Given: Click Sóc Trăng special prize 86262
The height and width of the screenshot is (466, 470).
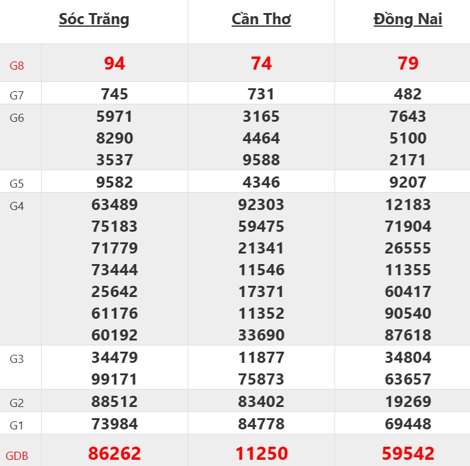Looking at the screenshot, I should (x=114, y=453).
